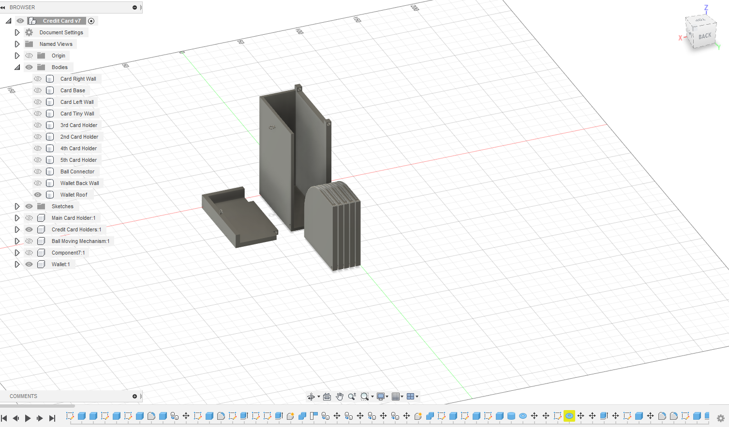The width and height of the screenshot is (729, 427).
Task: Toggle visibility of Credit Card v7 root
Action: 20,21
